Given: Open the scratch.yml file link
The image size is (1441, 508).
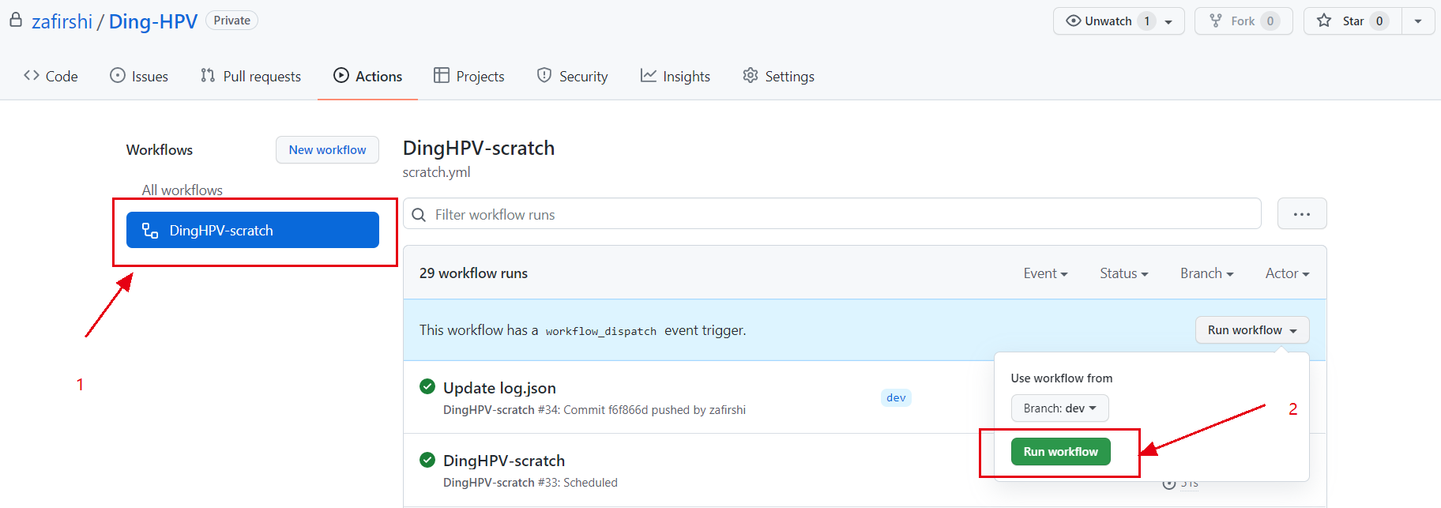Looking at the screenshot, I should pyautogui.click(x=436, y=172).
